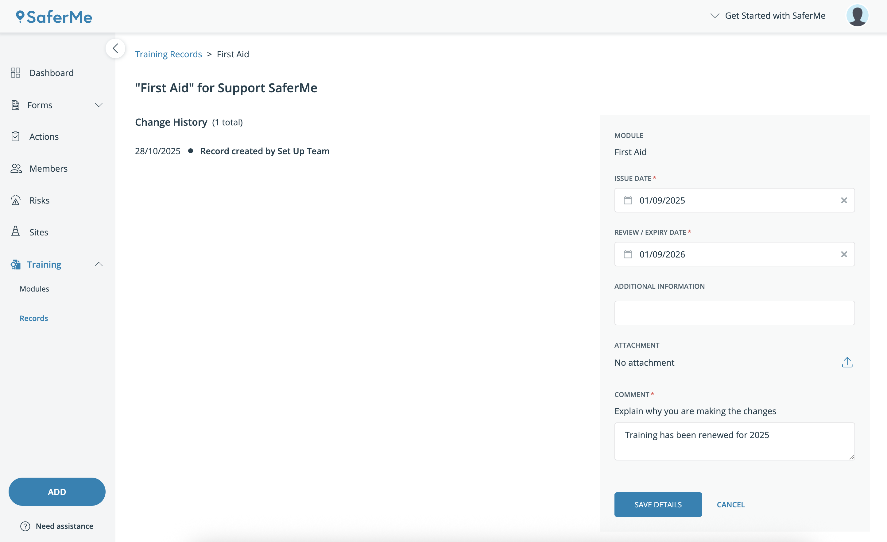887x542 pixels.
Task: Expand the Forms submenu chevron
Action: point(99,105)
